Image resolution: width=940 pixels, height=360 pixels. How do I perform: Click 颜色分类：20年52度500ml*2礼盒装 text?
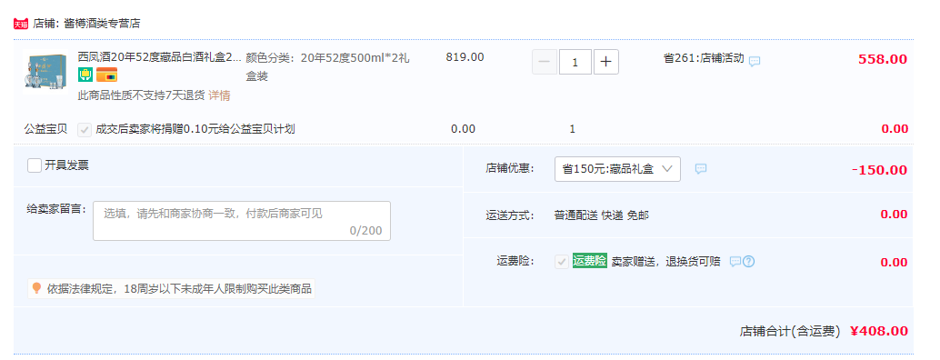click(x=328, y=67)
